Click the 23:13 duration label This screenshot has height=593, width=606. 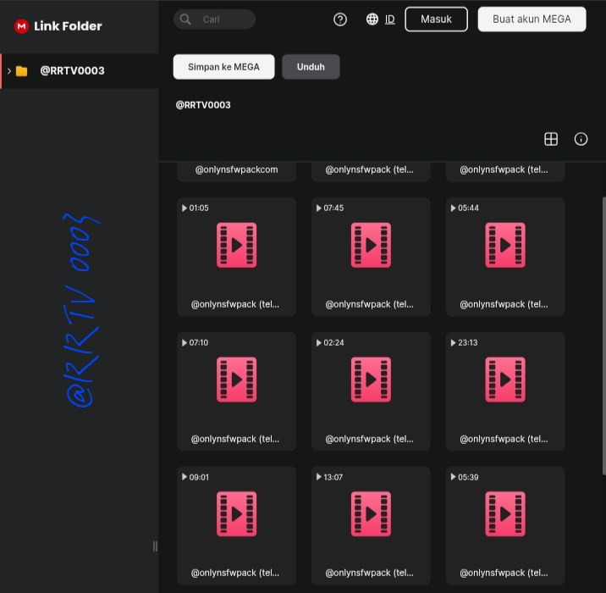(468, 343)
